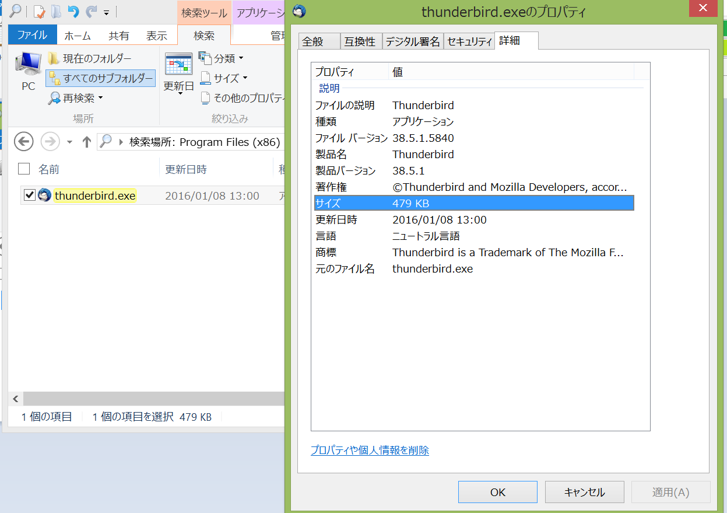
Task: Click the properties icon in quick access toolbar
Action: click(x=39, y=11)
